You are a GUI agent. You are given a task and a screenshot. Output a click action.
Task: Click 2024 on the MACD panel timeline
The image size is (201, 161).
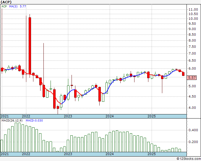click(x=110, y=154)
